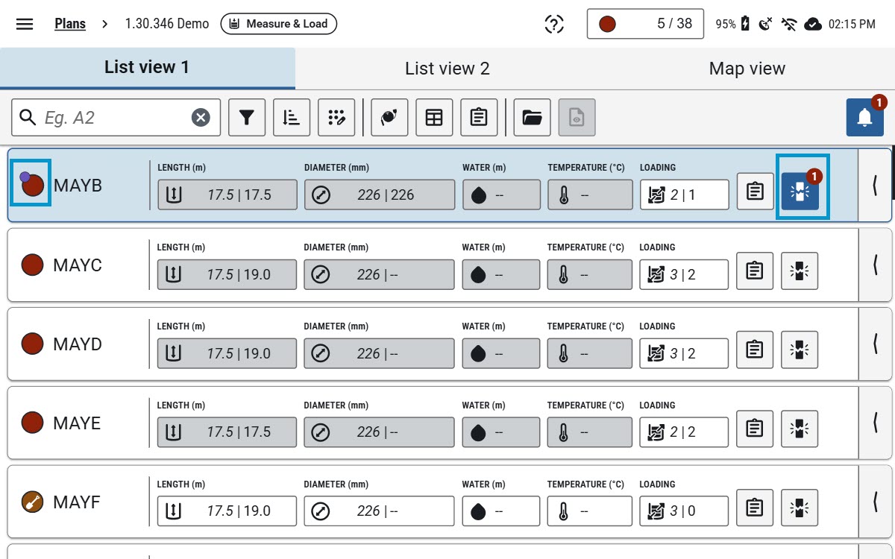Open the table columns layout tool
This screenshot has width=895, height=559.
tap(434, 118)
